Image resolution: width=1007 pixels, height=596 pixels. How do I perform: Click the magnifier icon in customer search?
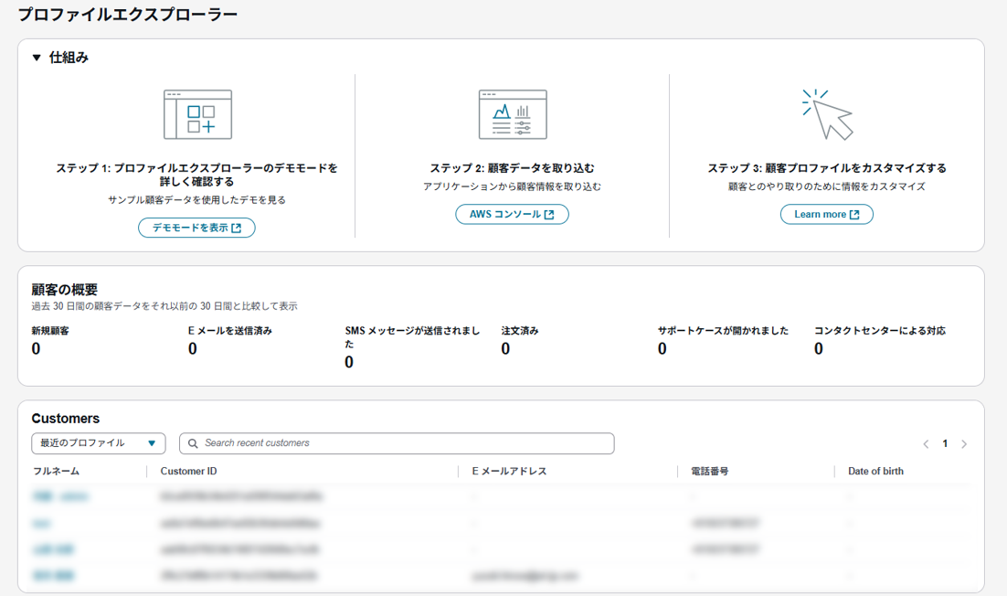[x=193, y=443]
